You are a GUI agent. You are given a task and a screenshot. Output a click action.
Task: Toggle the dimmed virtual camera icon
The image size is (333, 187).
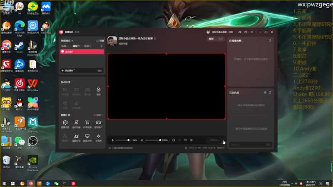click(179, 140)
